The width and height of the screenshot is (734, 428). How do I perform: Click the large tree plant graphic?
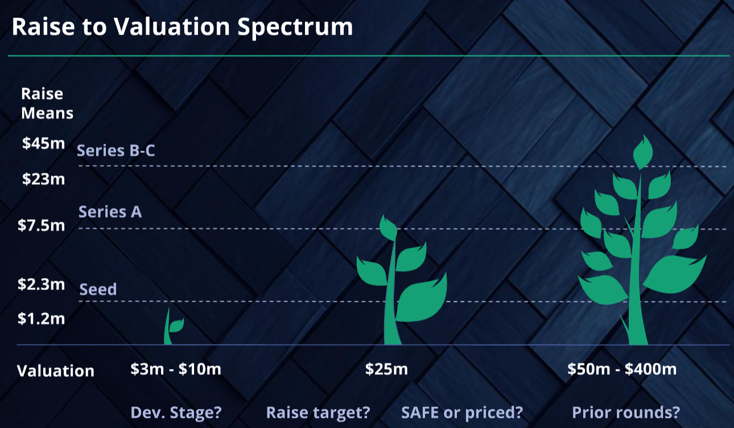tap(642, 240)
